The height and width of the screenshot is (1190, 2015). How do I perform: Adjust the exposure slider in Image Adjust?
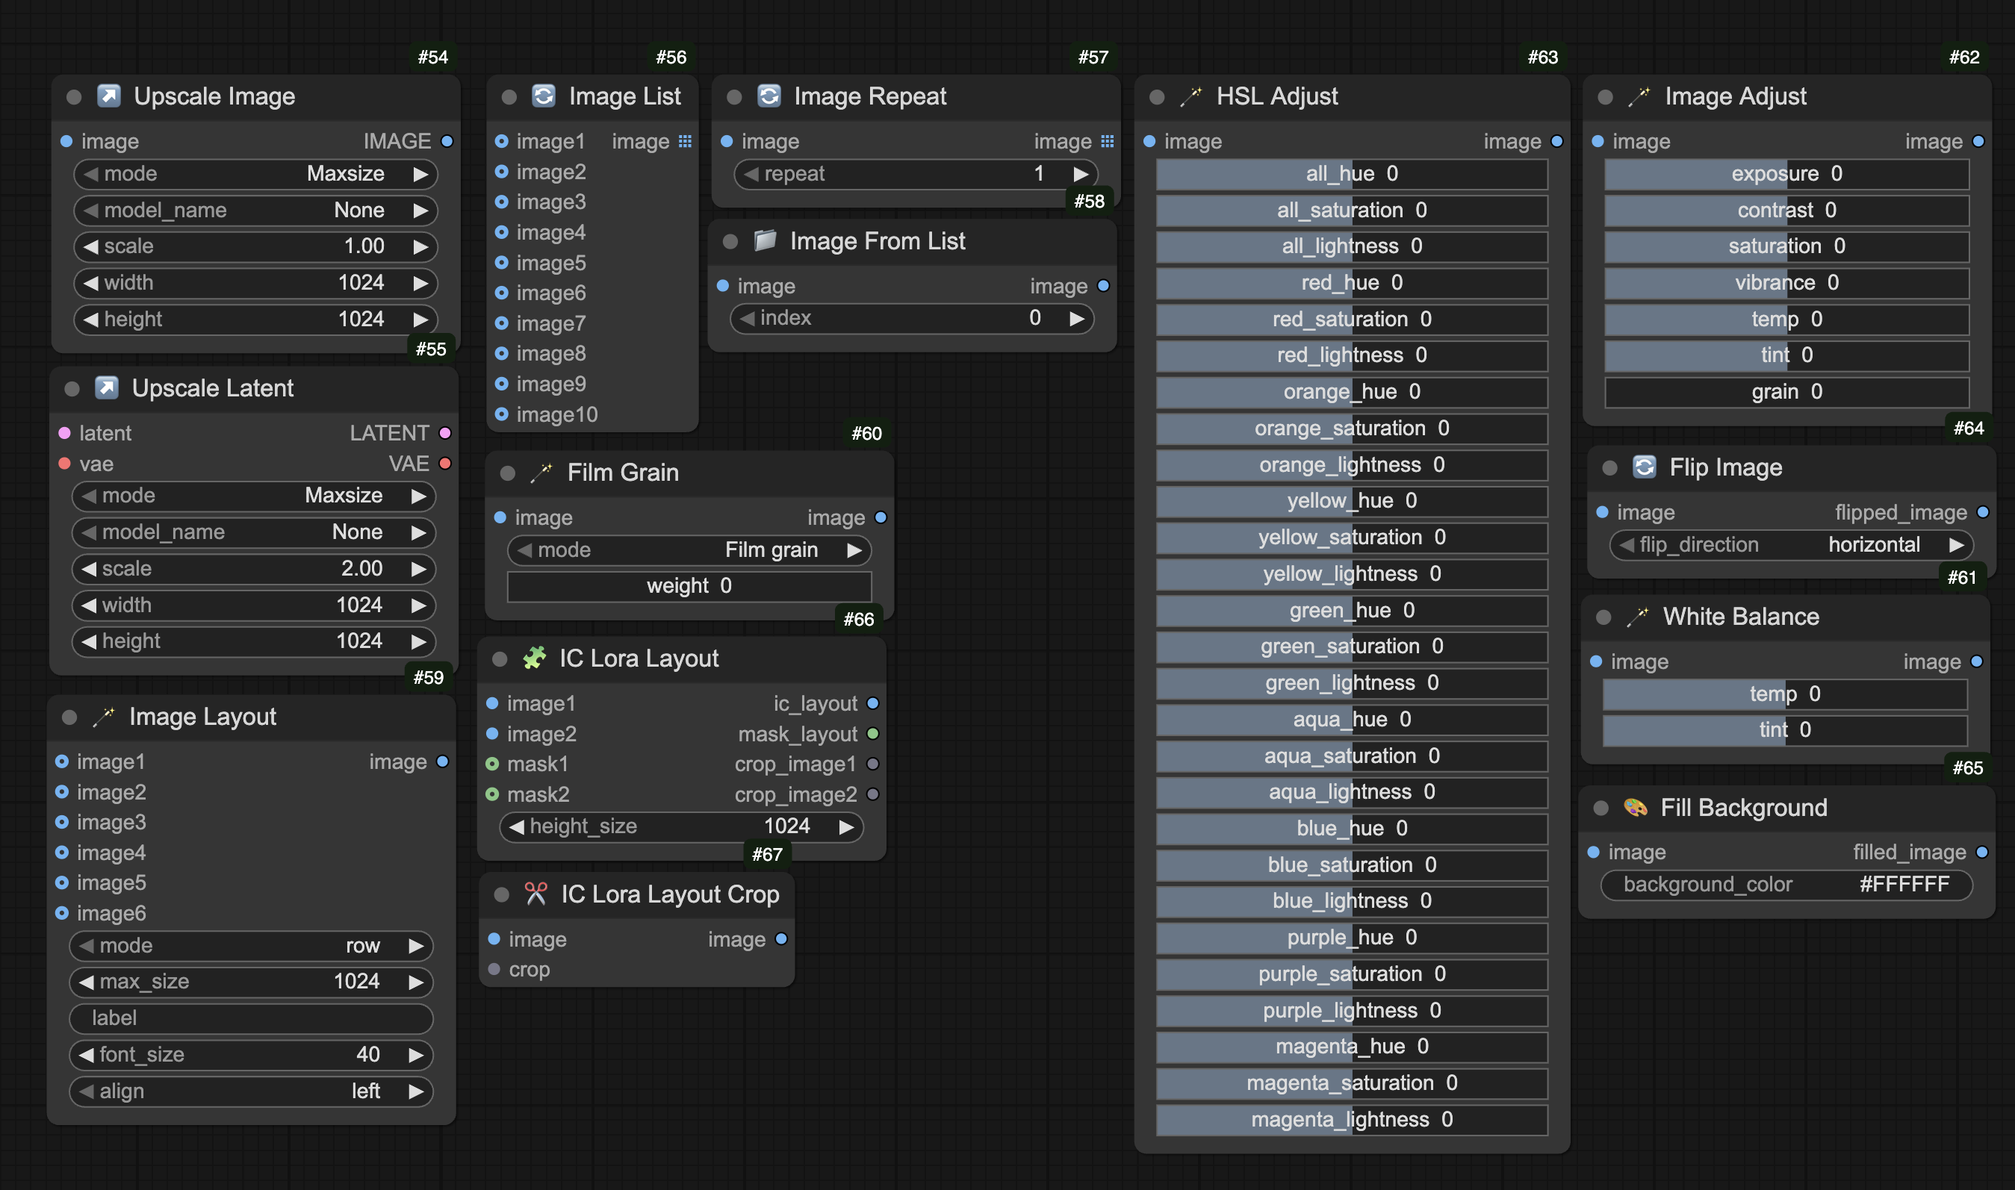point(1786,174)
